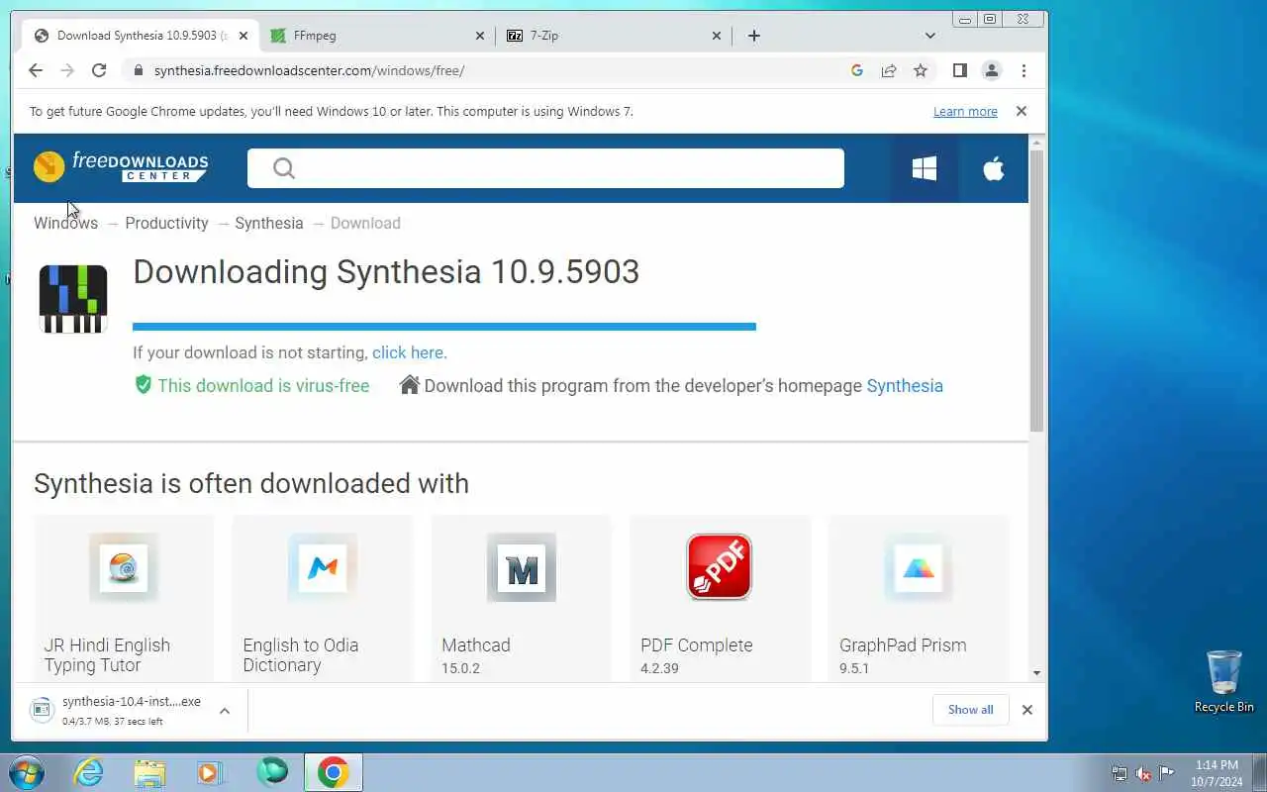Click the browser forward arrow
Viewport: 1267px width, 792px height.
[x=67, y=70]
